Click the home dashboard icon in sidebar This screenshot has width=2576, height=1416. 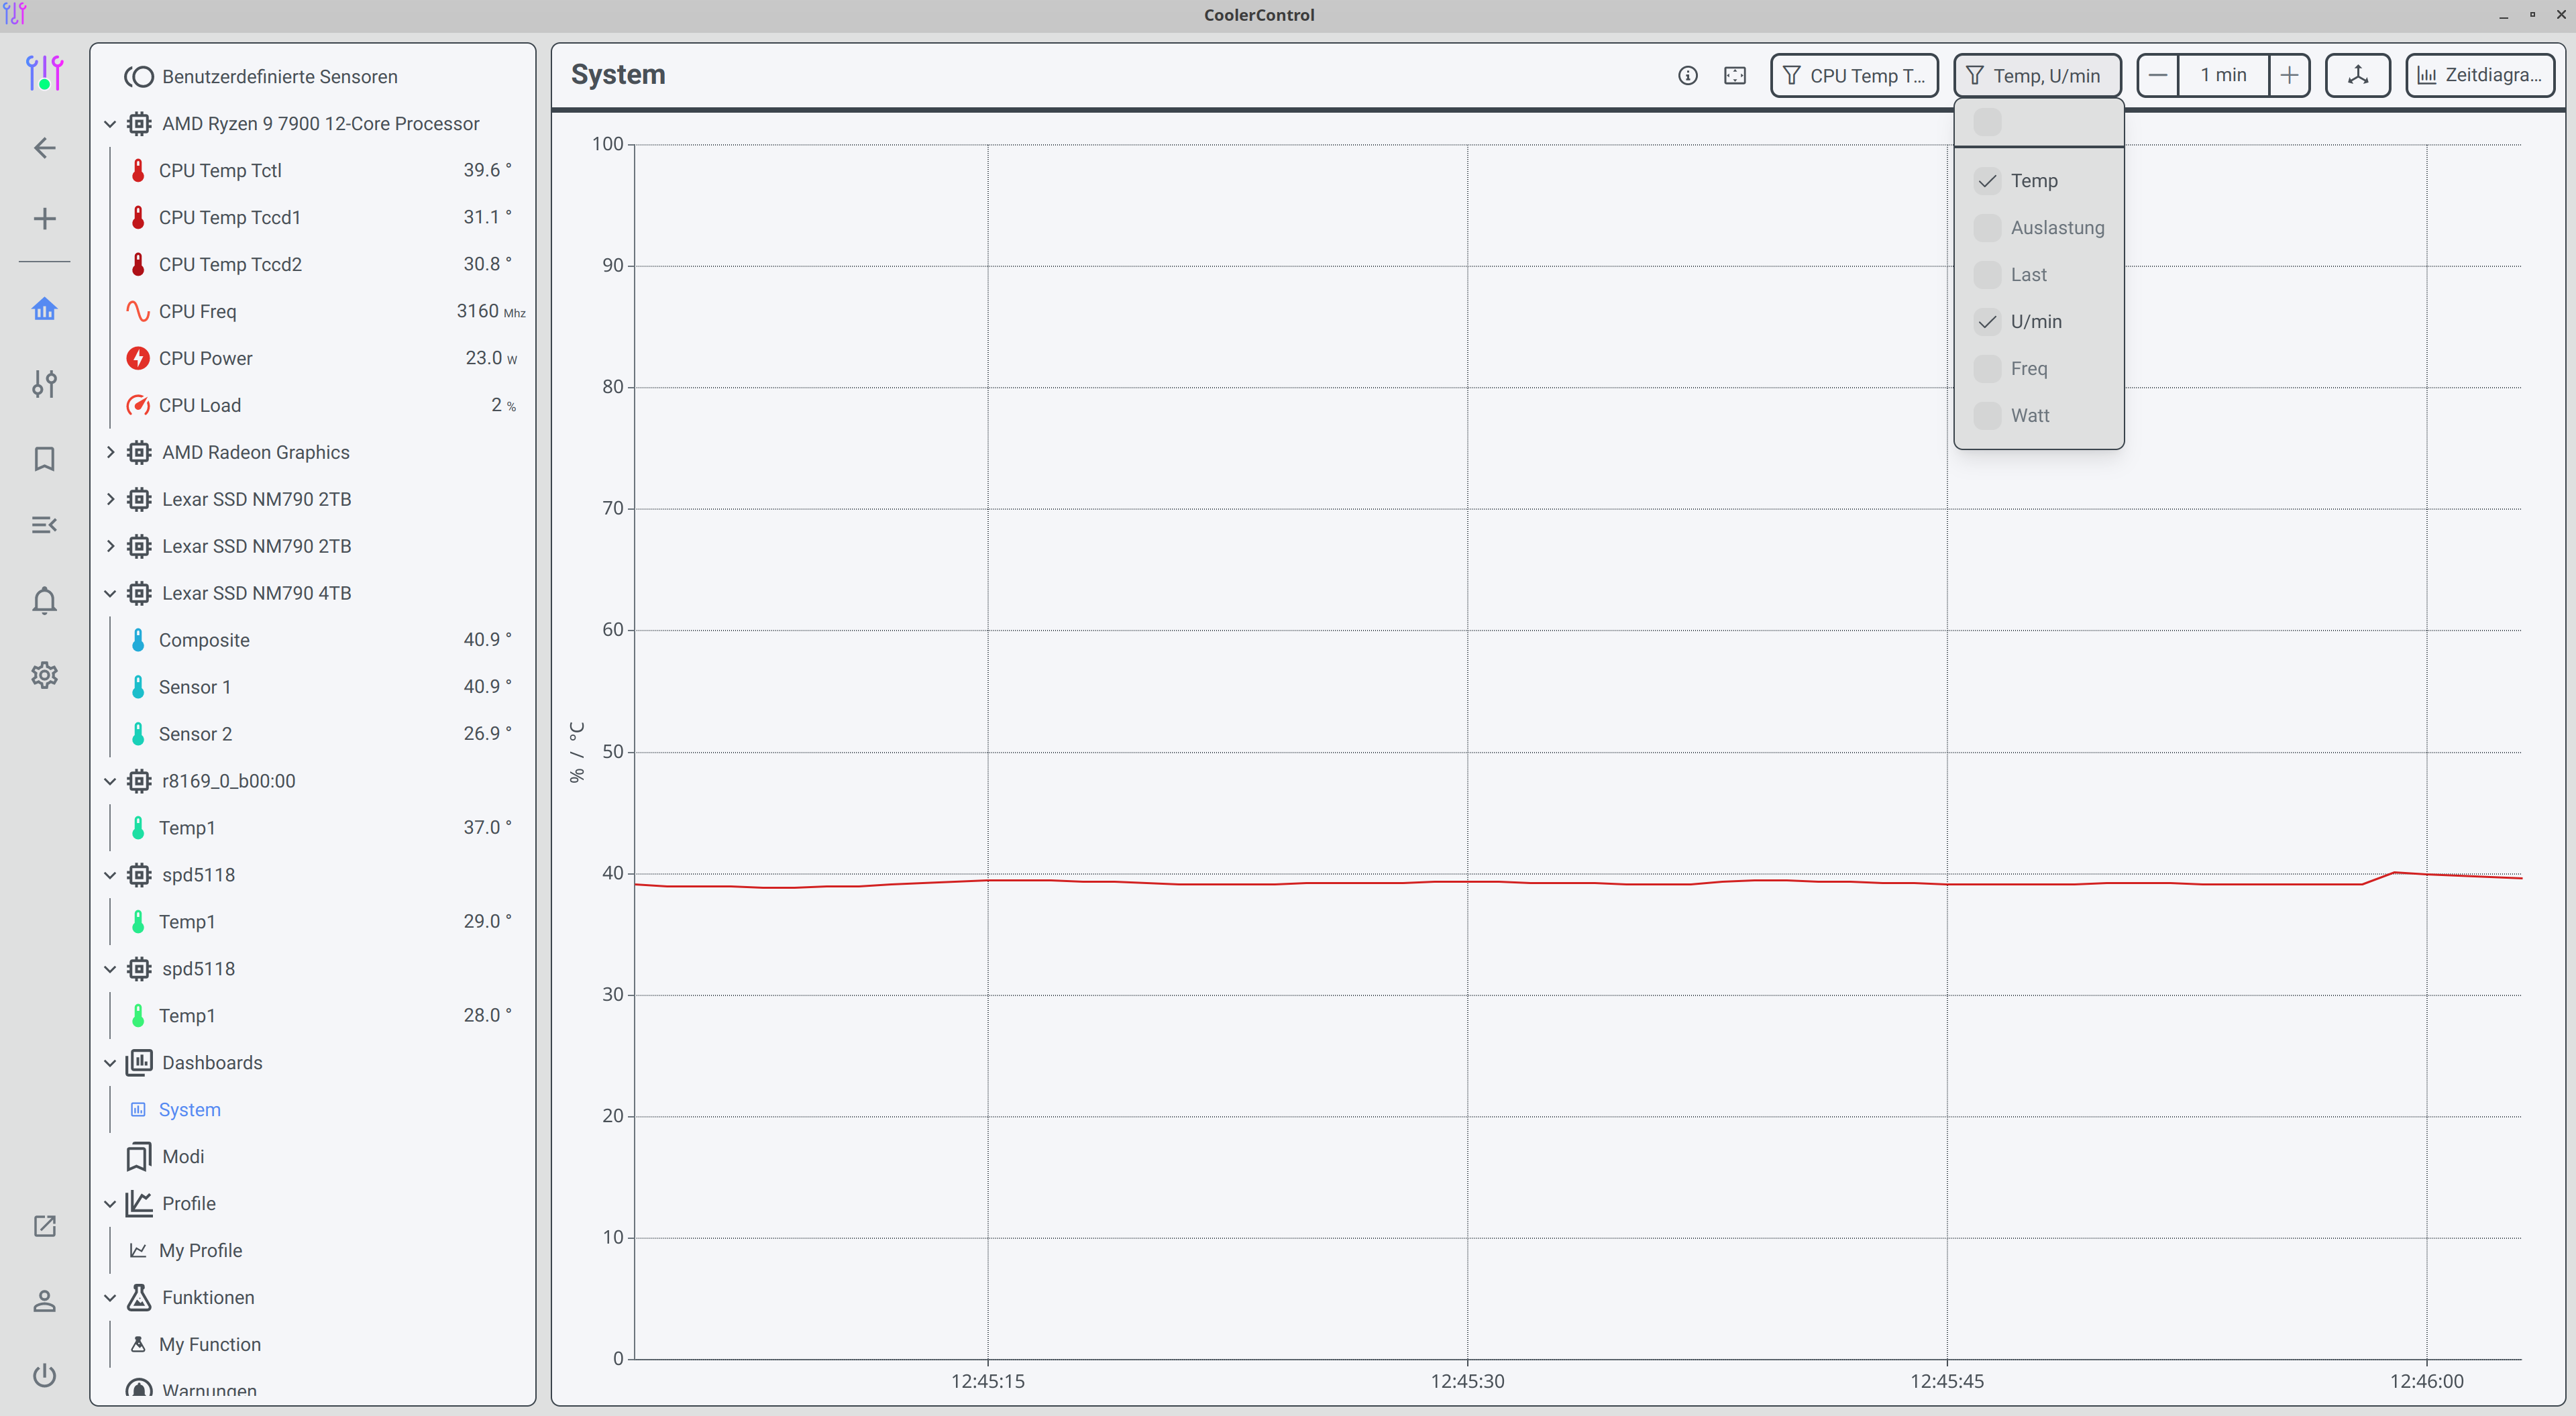pyautogui.click(x=44, y=309)
